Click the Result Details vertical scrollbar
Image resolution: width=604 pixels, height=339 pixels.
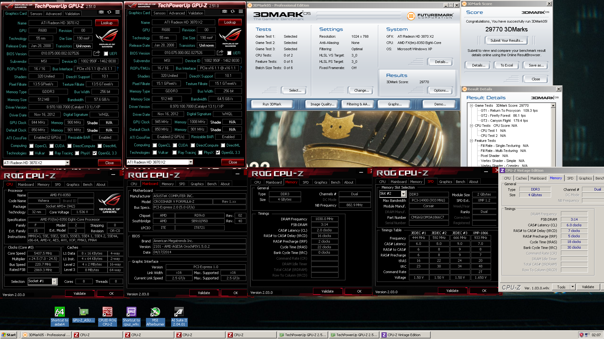(553, 135)
